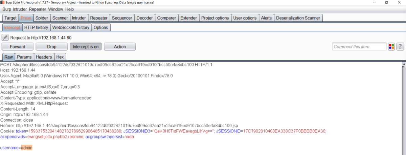Image resolution: width=406 pixels, height=155 pixels.
Task: Open the Project options tab
Action: point(215,18)
